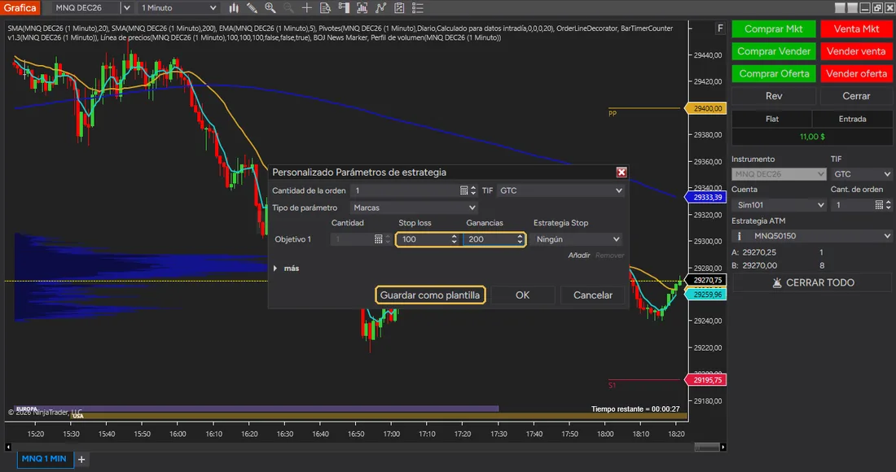896x472 pixels.
Task: Confirm dialog with OK button
Action: tap(523, 295)
